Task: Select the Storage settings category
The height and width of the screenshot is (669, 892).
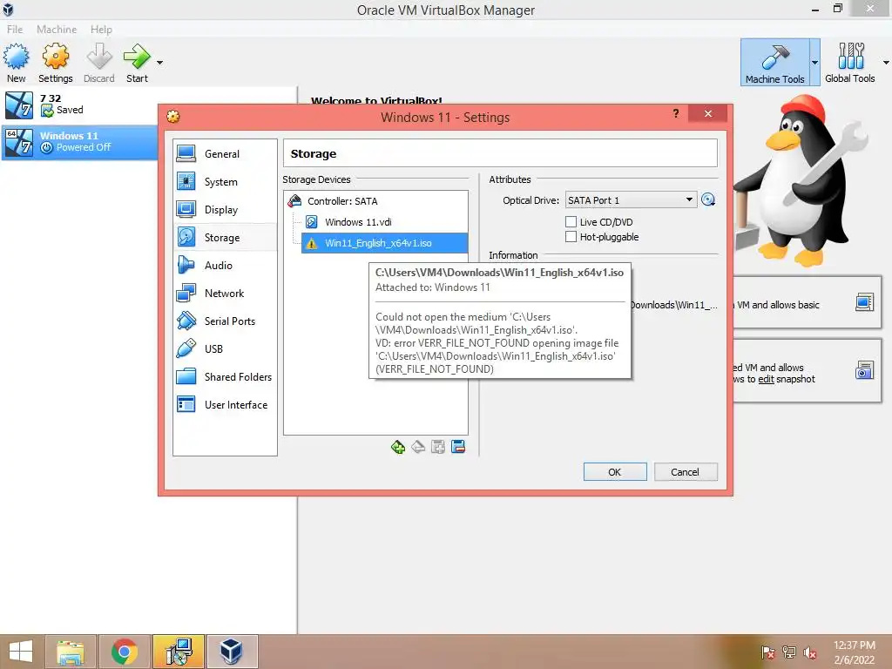Action: click(x=225, y=237)
